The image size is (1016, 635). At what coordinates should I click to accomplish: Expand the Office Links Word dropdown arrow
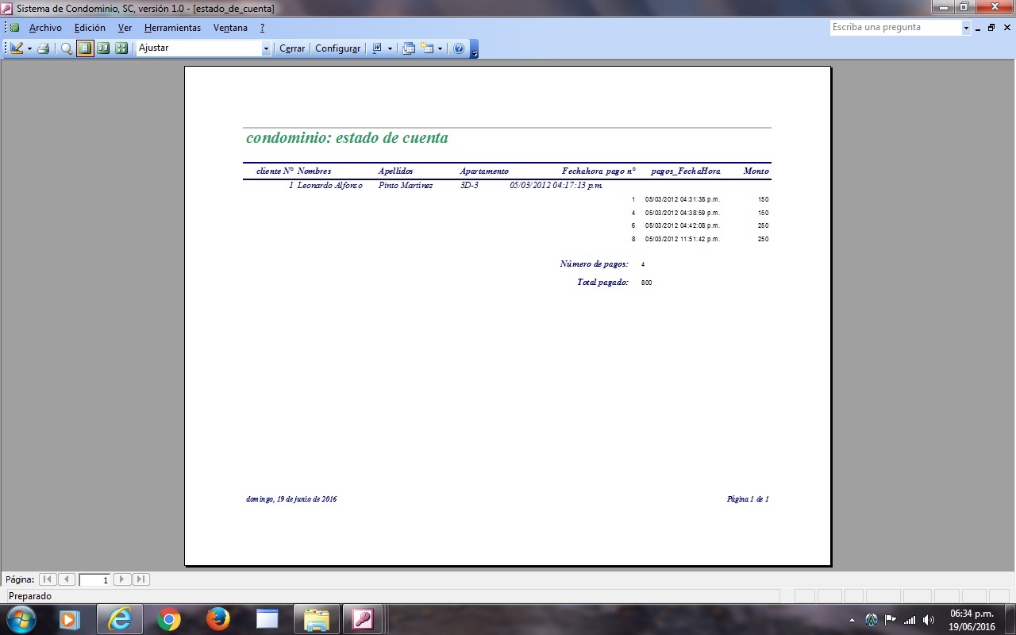[x=390, y=48]
